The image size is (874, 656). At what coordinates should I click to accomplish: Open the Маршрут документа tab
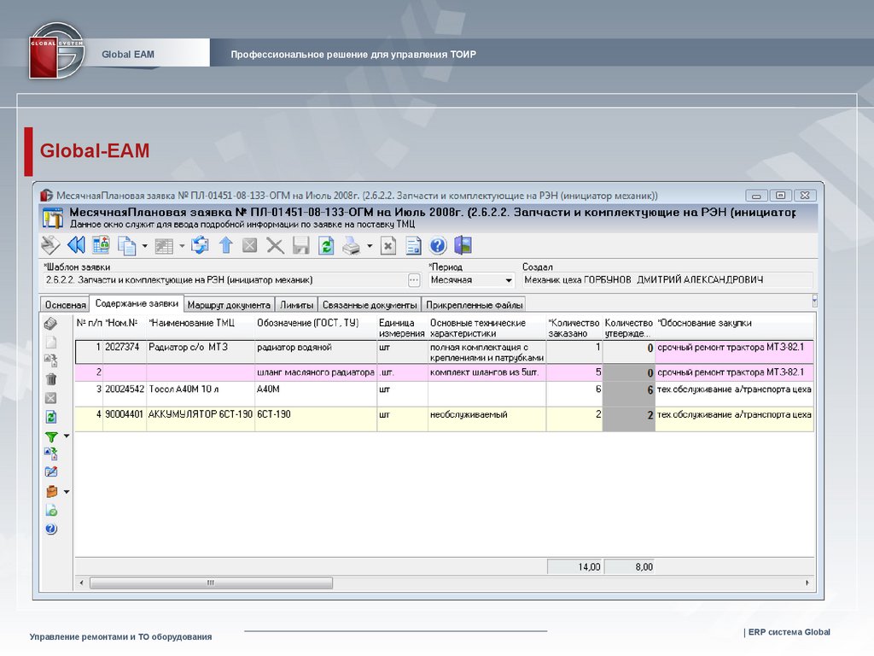(229, 305)
